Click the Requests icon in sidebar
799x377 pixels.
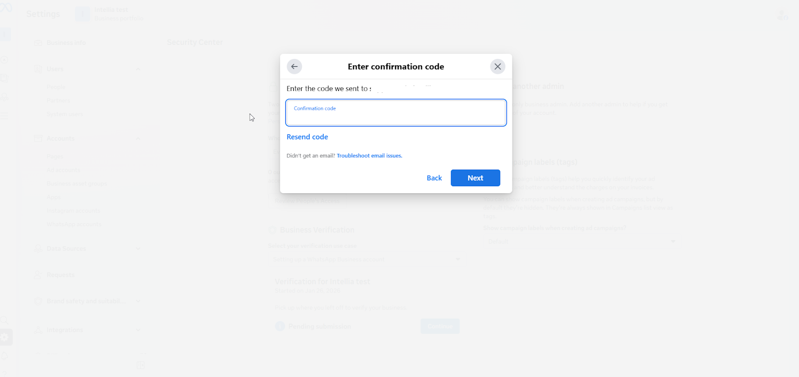tap(38, 275)
